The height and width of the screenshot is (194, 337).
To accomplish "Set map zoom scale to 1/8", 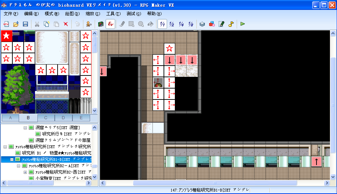I will pyautogui.click(x=191, y=24).
